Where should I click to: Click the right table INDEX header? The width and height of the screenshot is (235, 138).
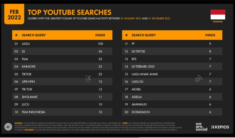coord(210,35)
